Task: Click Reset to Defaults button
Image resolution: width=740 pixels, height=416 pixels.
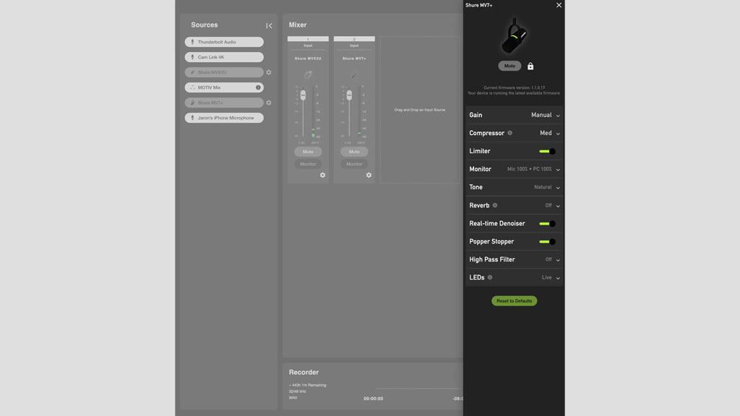Action: [x=514, y=301]
